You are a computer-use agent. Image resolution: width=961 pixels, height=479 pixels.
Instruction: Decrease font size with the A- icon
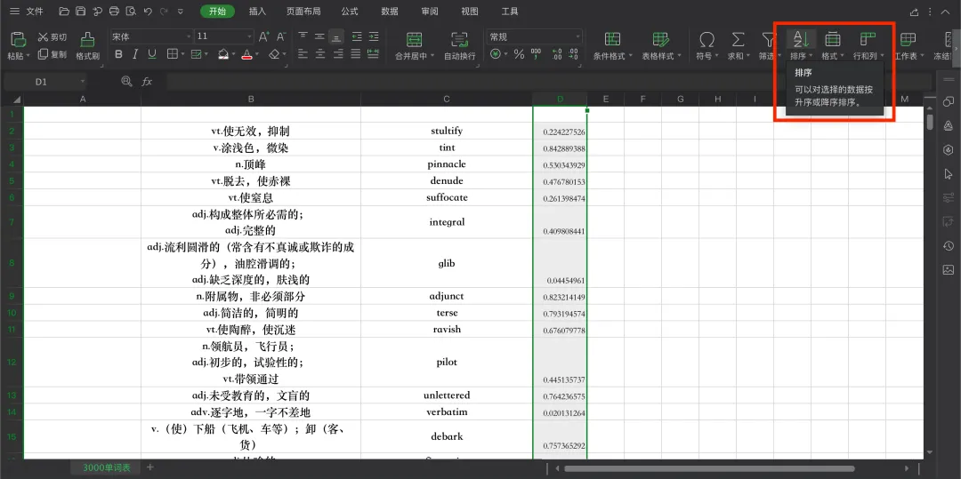pyautogui.click(x=280, y=36)
